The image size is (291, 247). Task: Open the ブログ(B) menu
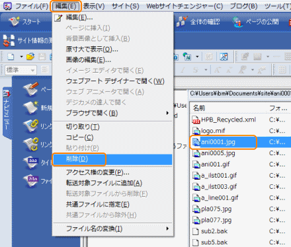click(x=243, y=6)
